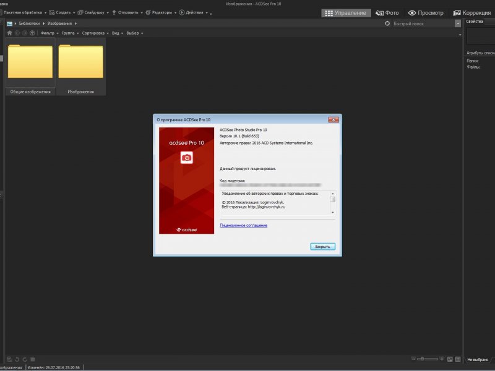Expand the Select (Выбор) dropdown

[x=142, y=33]
